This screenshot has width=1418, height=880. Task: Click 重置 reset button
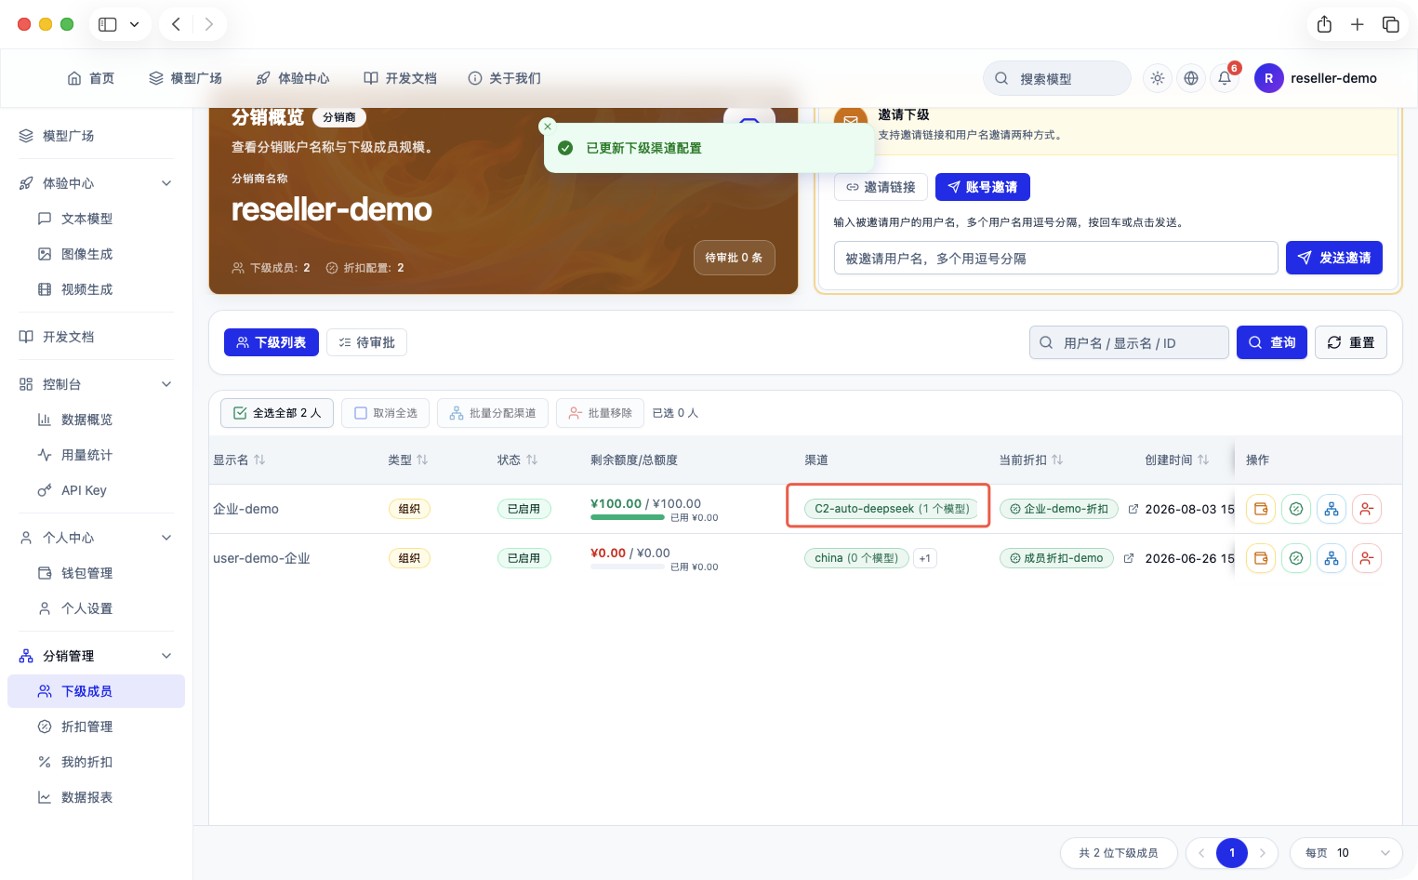click(1351, 342)
